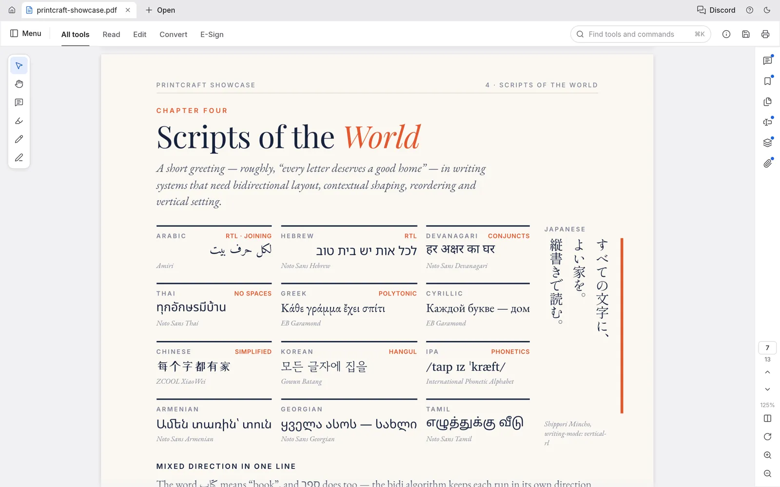This screenshot has height=487, width=780.
Task: Open a new file with Open button
Action: point(160,10)
